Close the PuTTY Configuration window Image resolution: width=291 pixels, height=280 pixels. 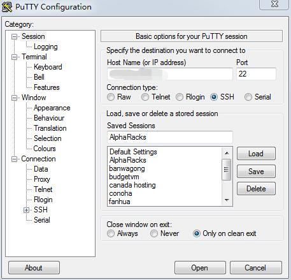click(x=274, y=4)
